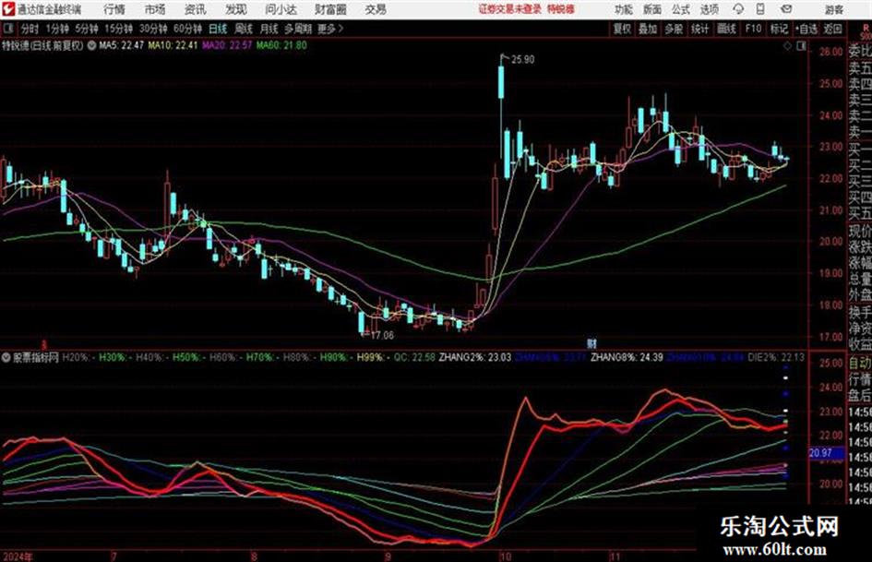Open the 发现 menu

[x=236, y=9]
